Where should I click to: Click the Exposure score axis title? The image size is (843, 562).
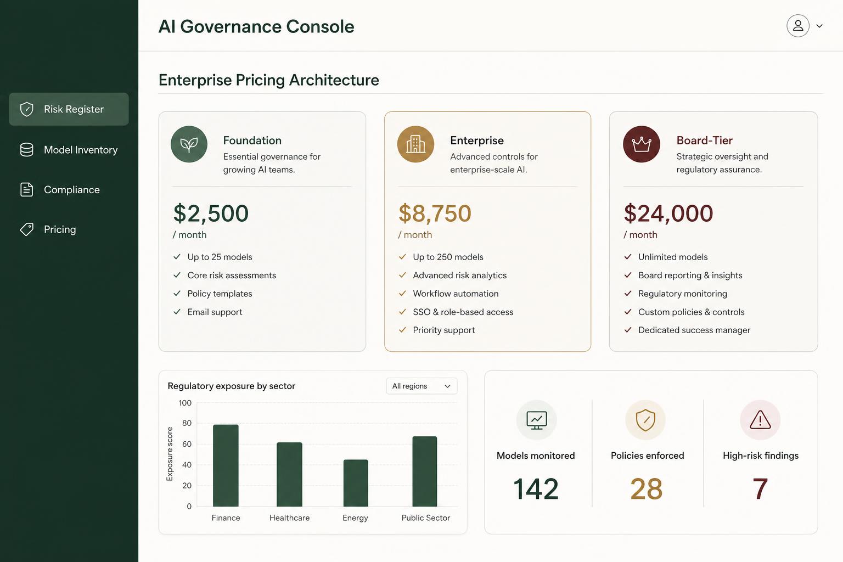click(170, 454)
